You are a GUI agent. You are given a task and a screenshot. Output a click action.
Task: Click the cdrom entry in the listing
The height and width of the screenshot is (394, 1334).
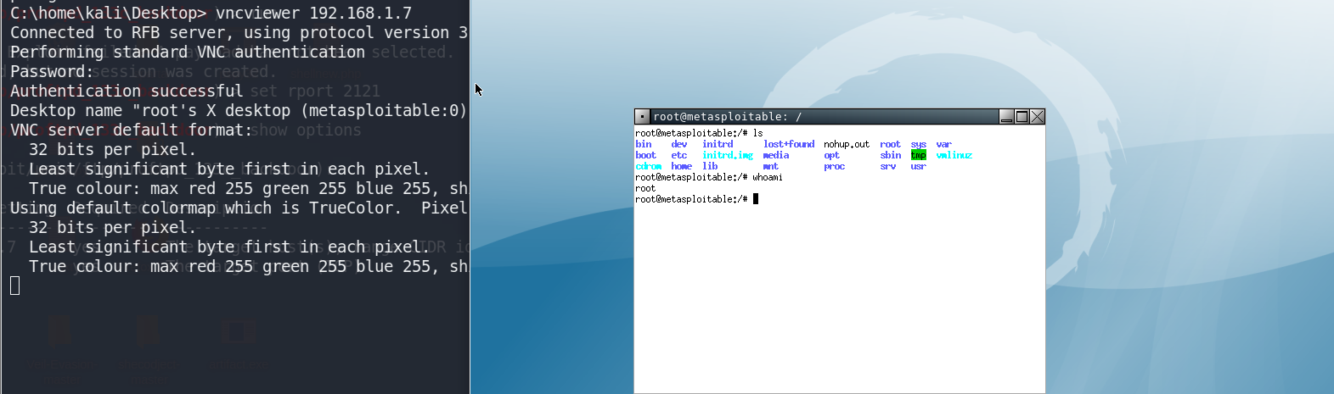point(649,166)
